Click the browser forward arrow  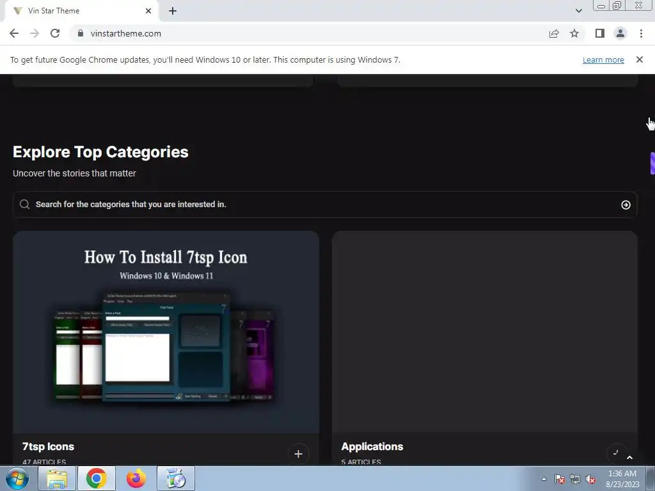click(x=35, y=33)
